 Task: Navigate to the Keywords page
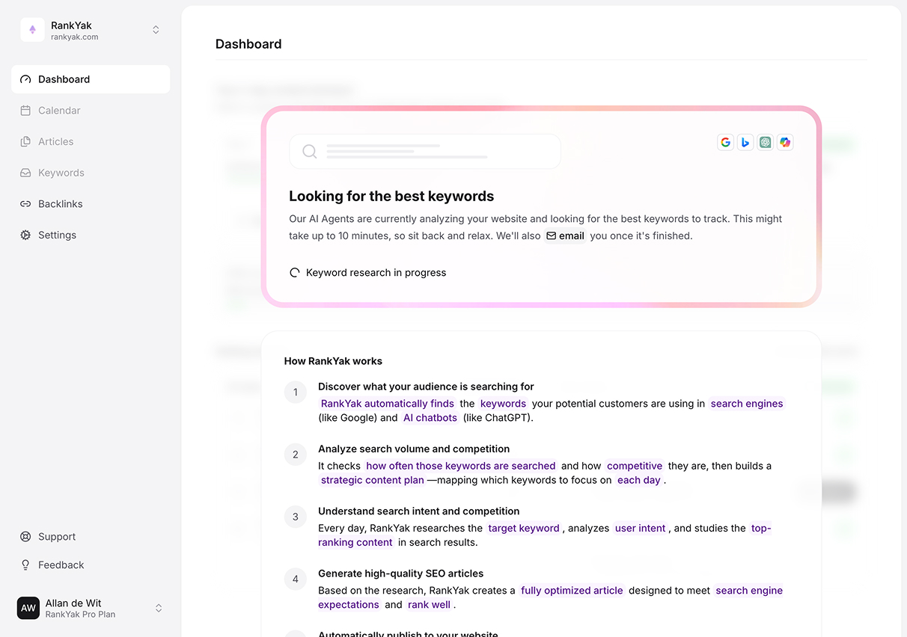(61, 173)
